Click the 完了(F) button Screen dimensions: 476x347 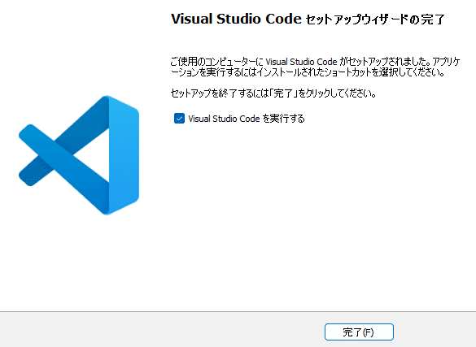[359, 332]
